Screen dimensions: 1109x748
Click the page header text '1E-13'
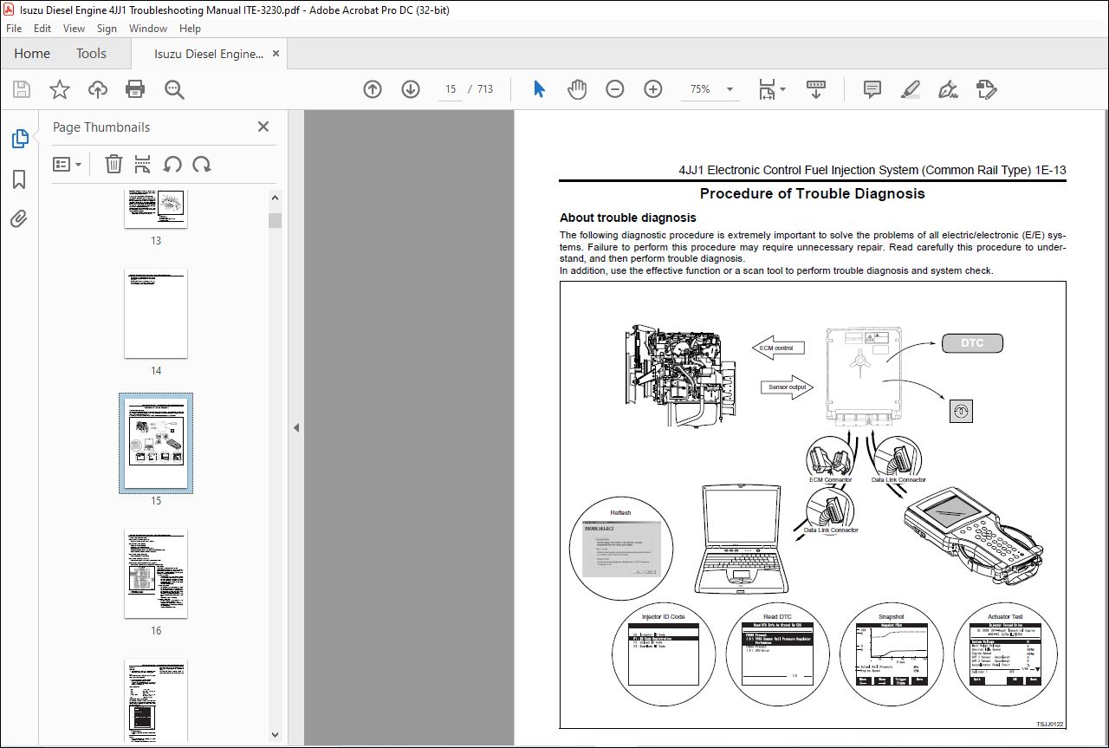(1050, 171)
